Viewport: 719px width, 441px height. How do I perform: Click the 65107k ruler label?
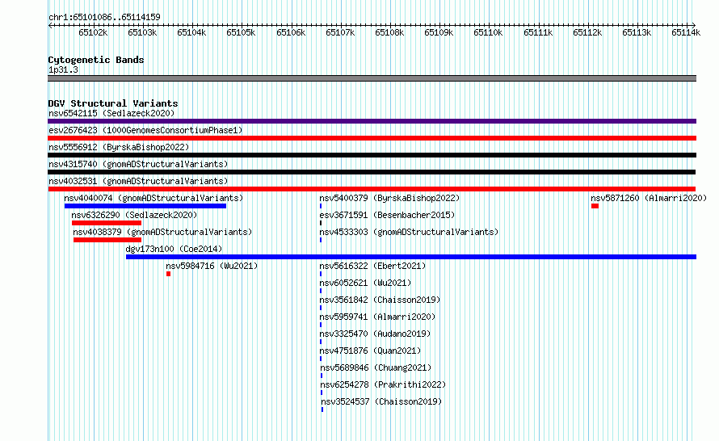[340, 32]
